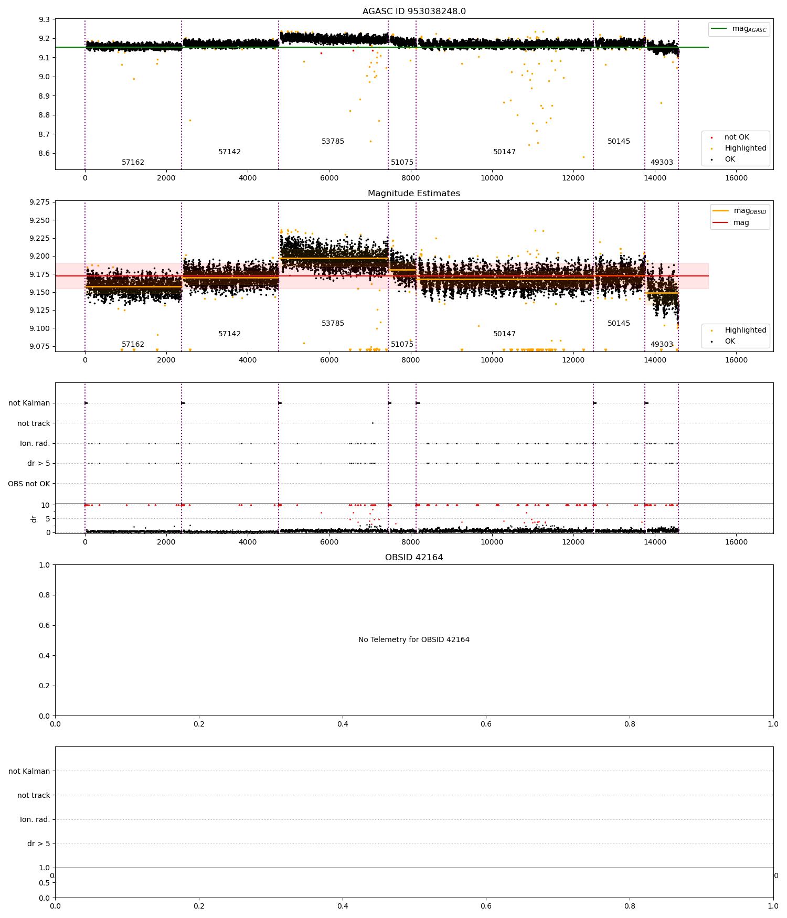Image resolution: width=787 pixels, height=918 pixels.
Task: Select the 'not OK' legend entry
Action: click(737, 137)
